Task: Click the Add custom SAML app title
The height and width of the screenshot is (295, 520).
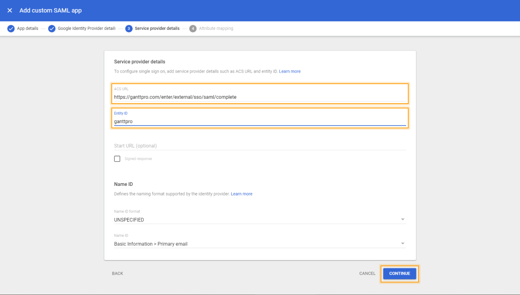Action: tap(51, 10)
